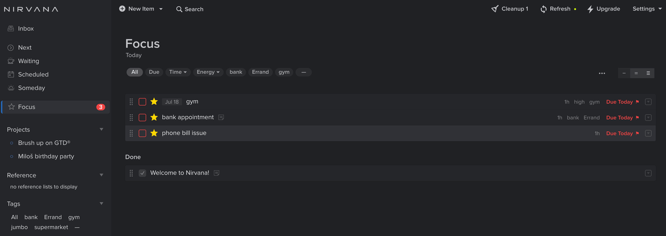
Task: Collapse the Projects section
Action: [101, 130]
